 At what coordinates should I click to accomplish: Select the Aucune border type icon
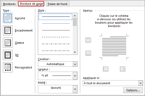click(x=8, y=18)
